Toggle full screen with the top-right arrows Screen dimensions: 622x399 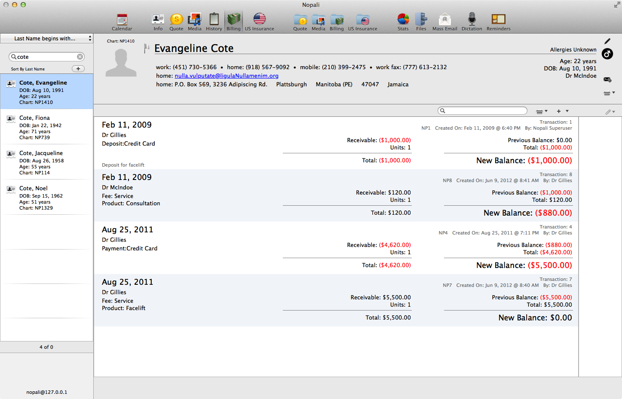pos(617,5)
